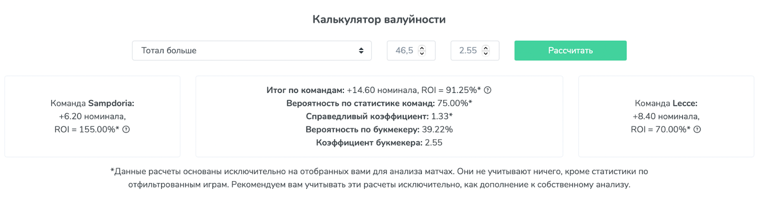Increase the 46,5 value with up arrow
Screen dimensions: 760x213
[x=422, y=48]
